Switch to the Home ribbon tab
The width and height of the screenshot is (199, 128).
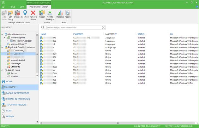click(x=12, y=7)
